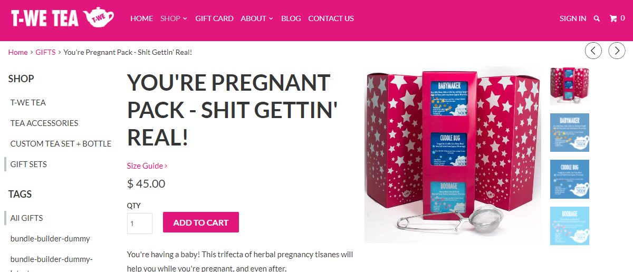Screen dimensions: 633x272
Task: Open the GIFT CARD page
Action: [x=214, y=18]
